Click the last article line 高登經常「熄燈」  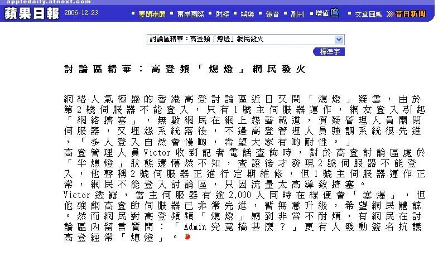click(121, 237)
